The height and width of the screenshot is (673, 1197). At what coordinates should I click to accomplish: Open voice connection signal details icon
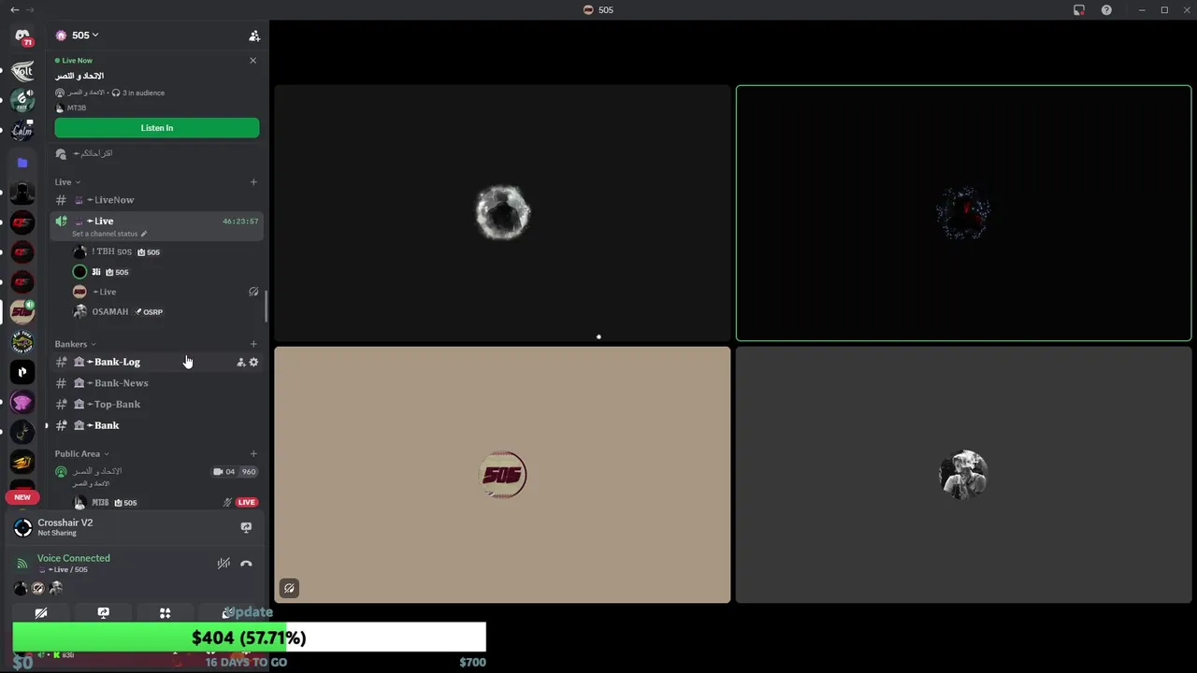pos(22,564)
